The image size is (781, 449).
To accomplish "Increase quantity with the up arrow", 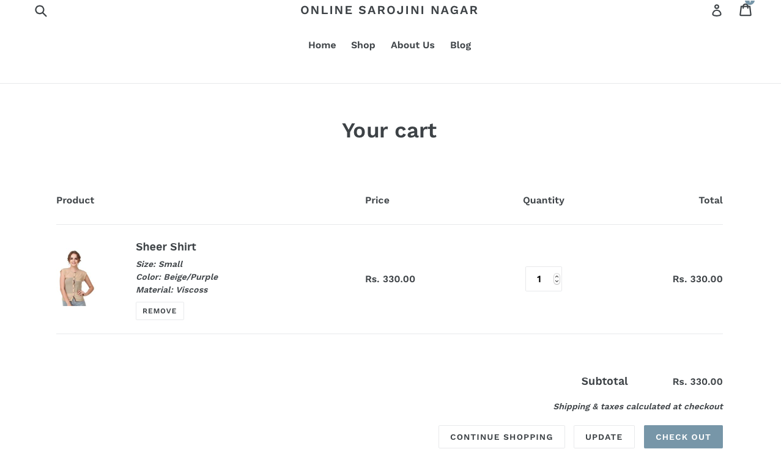I will coord(557,276).
